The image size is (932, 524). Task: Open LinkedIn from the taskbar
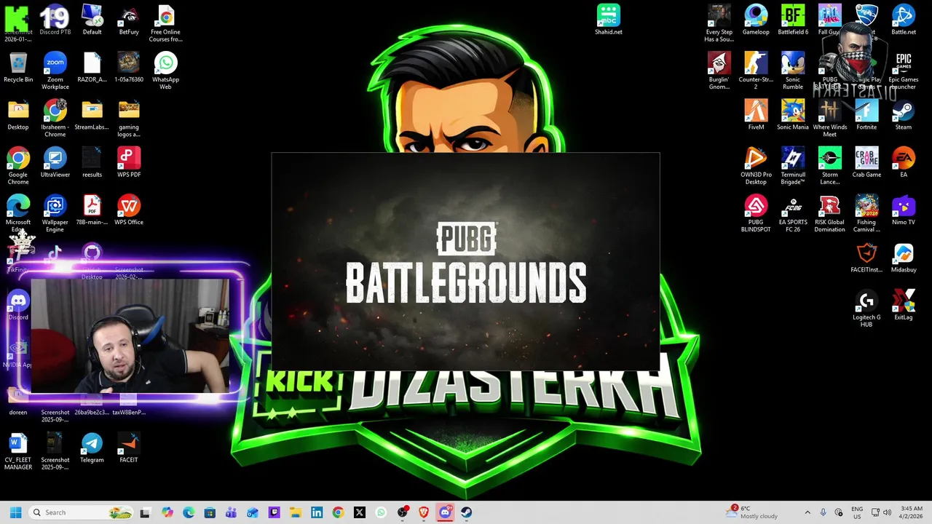point(317,512)
